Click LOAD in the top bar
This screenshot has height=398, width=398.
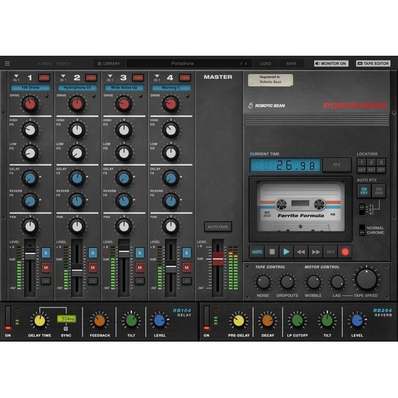(265, 64)
